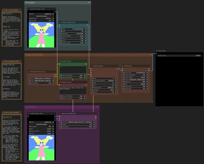Decrease strength value in Unified ControlNet Node
The image size is (204, 164).
[x=61, y=124]
